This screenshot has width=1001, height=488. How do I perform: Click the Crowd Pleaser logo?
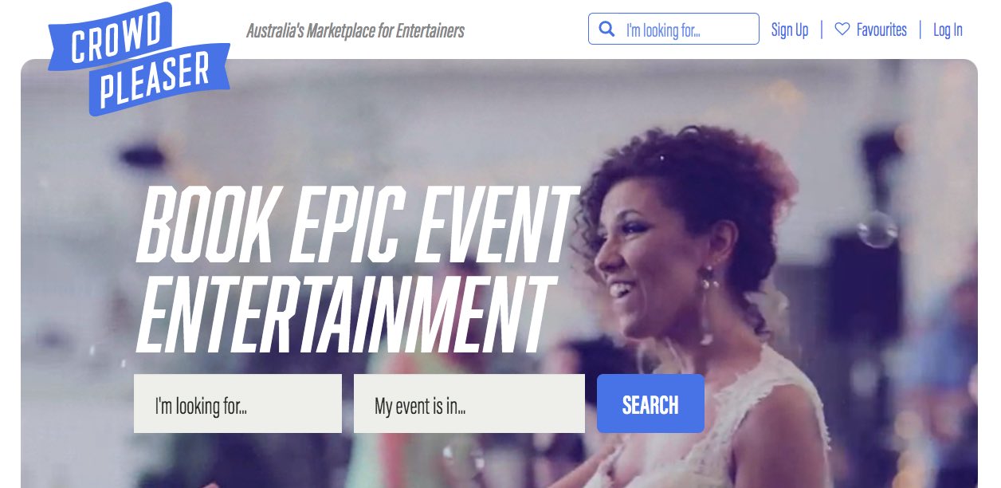[x=139, y=59]
